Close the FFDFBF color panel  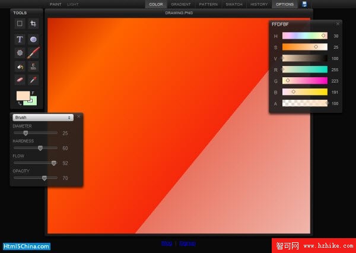pyautogui.click(x=338, y=24)
